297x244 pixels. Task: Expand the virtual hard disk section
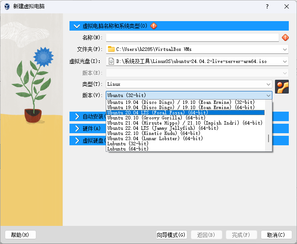point(77,141)
